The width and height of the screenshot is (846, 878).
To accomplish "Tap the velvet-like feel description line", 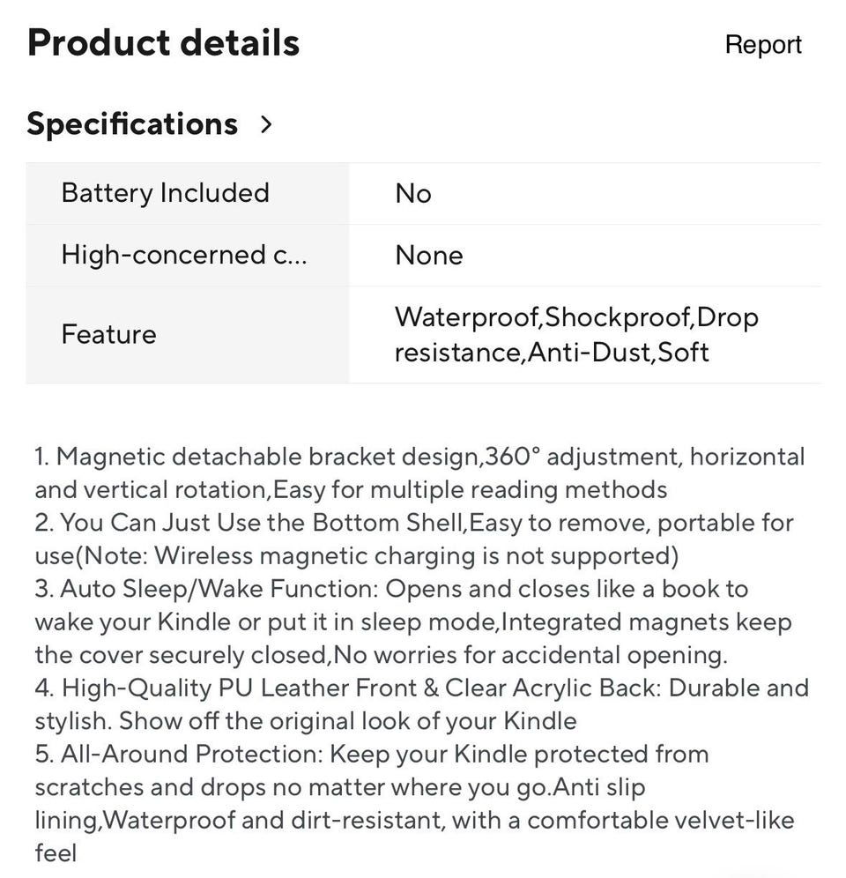I will (x=414, y=821).
